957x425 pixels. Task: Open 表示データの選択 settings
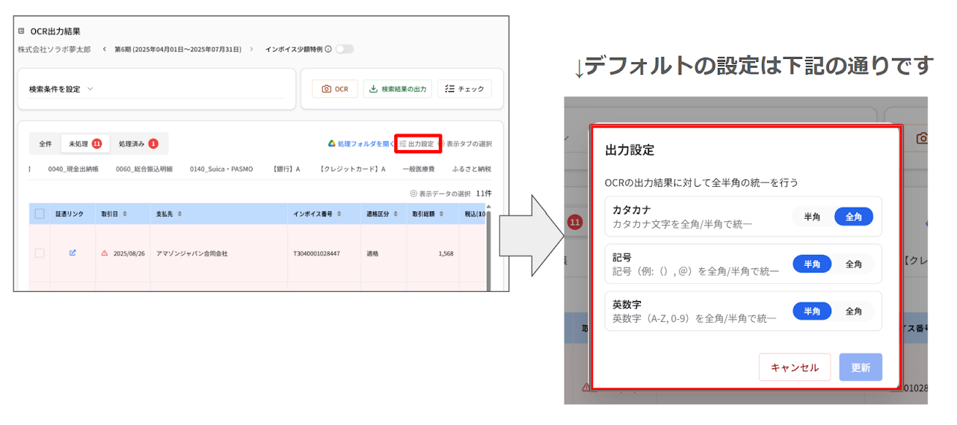tap(440, 193)
